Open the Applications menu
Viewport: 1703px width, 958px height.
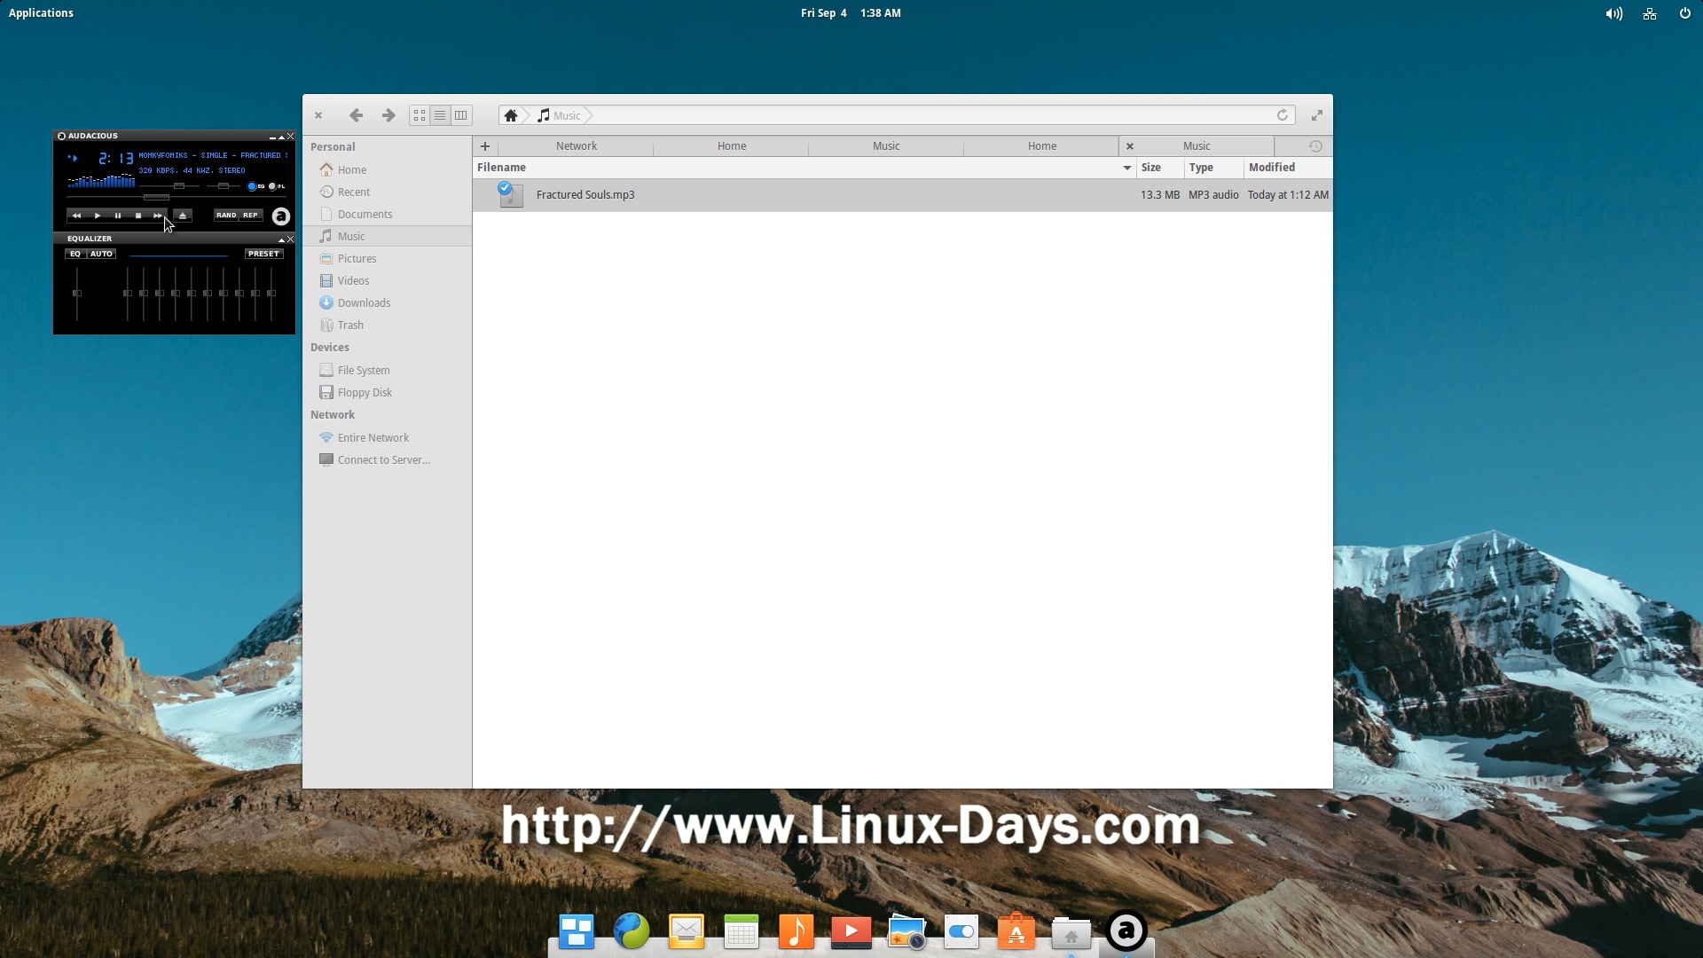(41, 12)
